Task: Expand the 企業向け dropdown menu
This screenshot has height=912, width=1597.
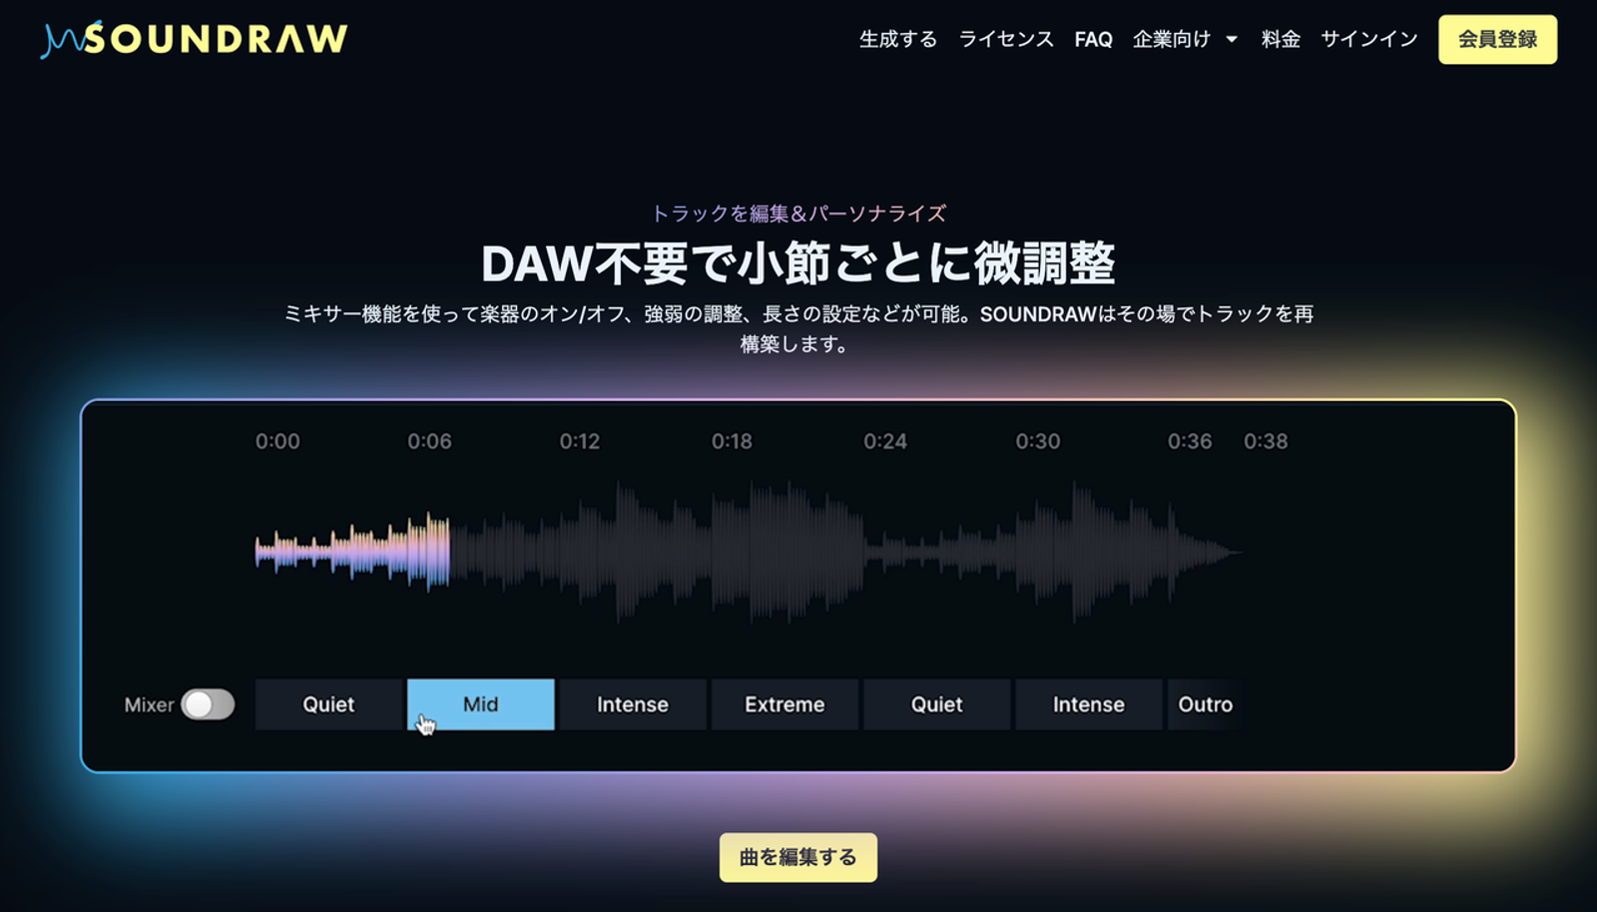Action: click(x=1185, y=39)
